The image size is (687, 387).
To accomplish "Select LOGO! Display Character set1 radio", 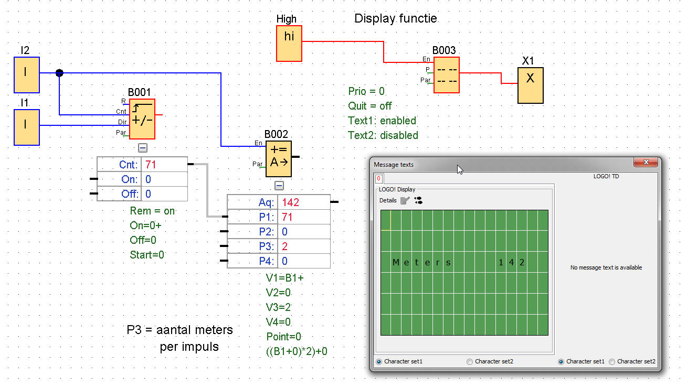I will coord(379,361).
